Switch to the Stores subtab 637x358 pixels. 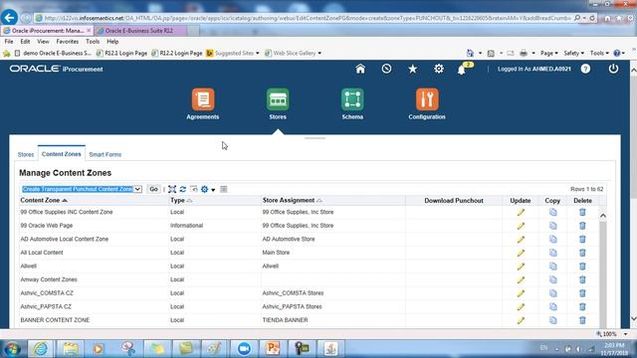point(26,155)
